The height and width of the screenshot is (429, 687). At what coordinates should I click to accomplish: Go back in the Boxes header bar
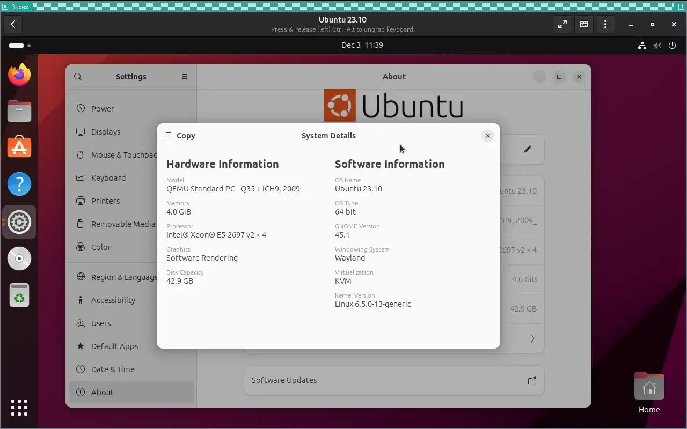[x=13, y=24]
